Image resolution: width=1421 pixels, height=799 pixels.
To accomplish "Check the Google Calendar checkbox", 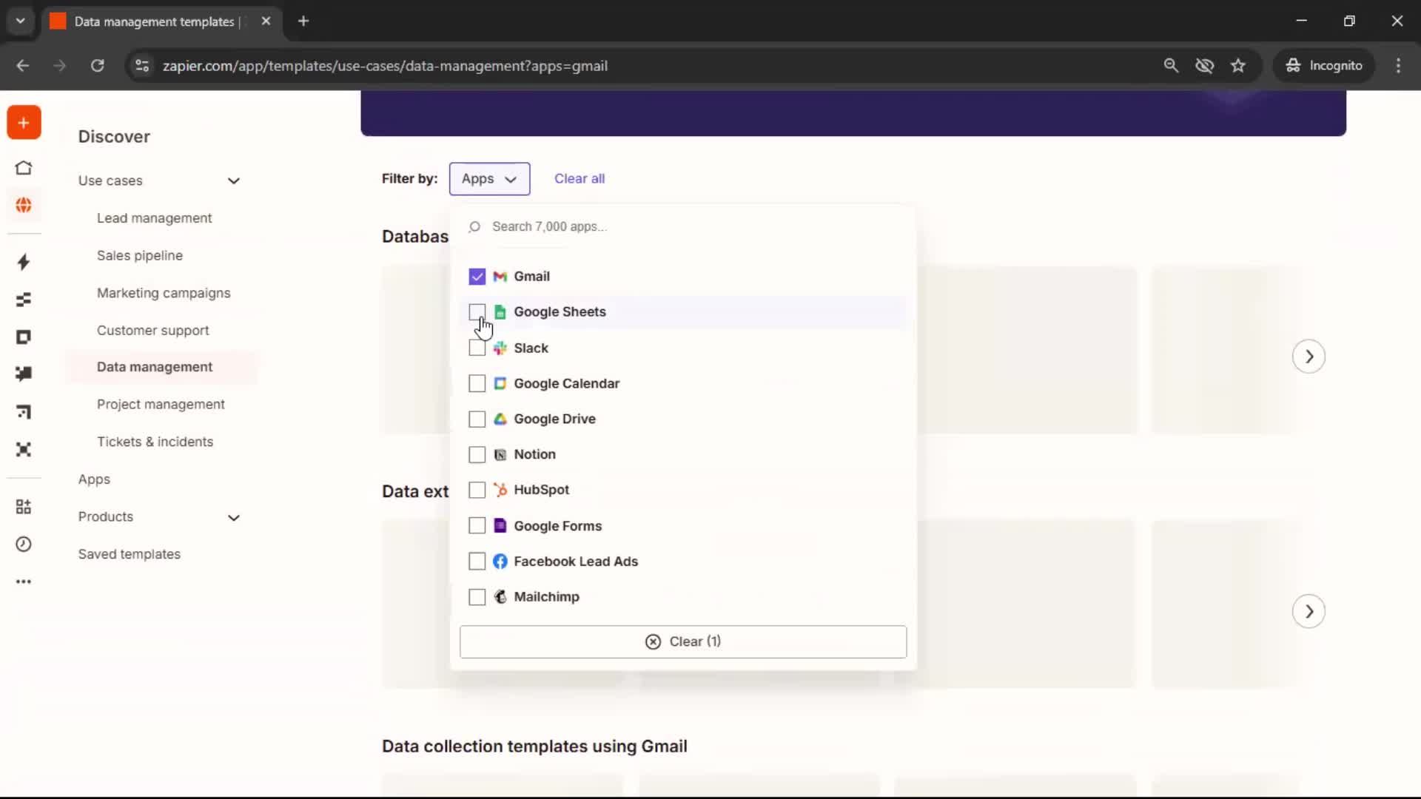I will [477, 383].
